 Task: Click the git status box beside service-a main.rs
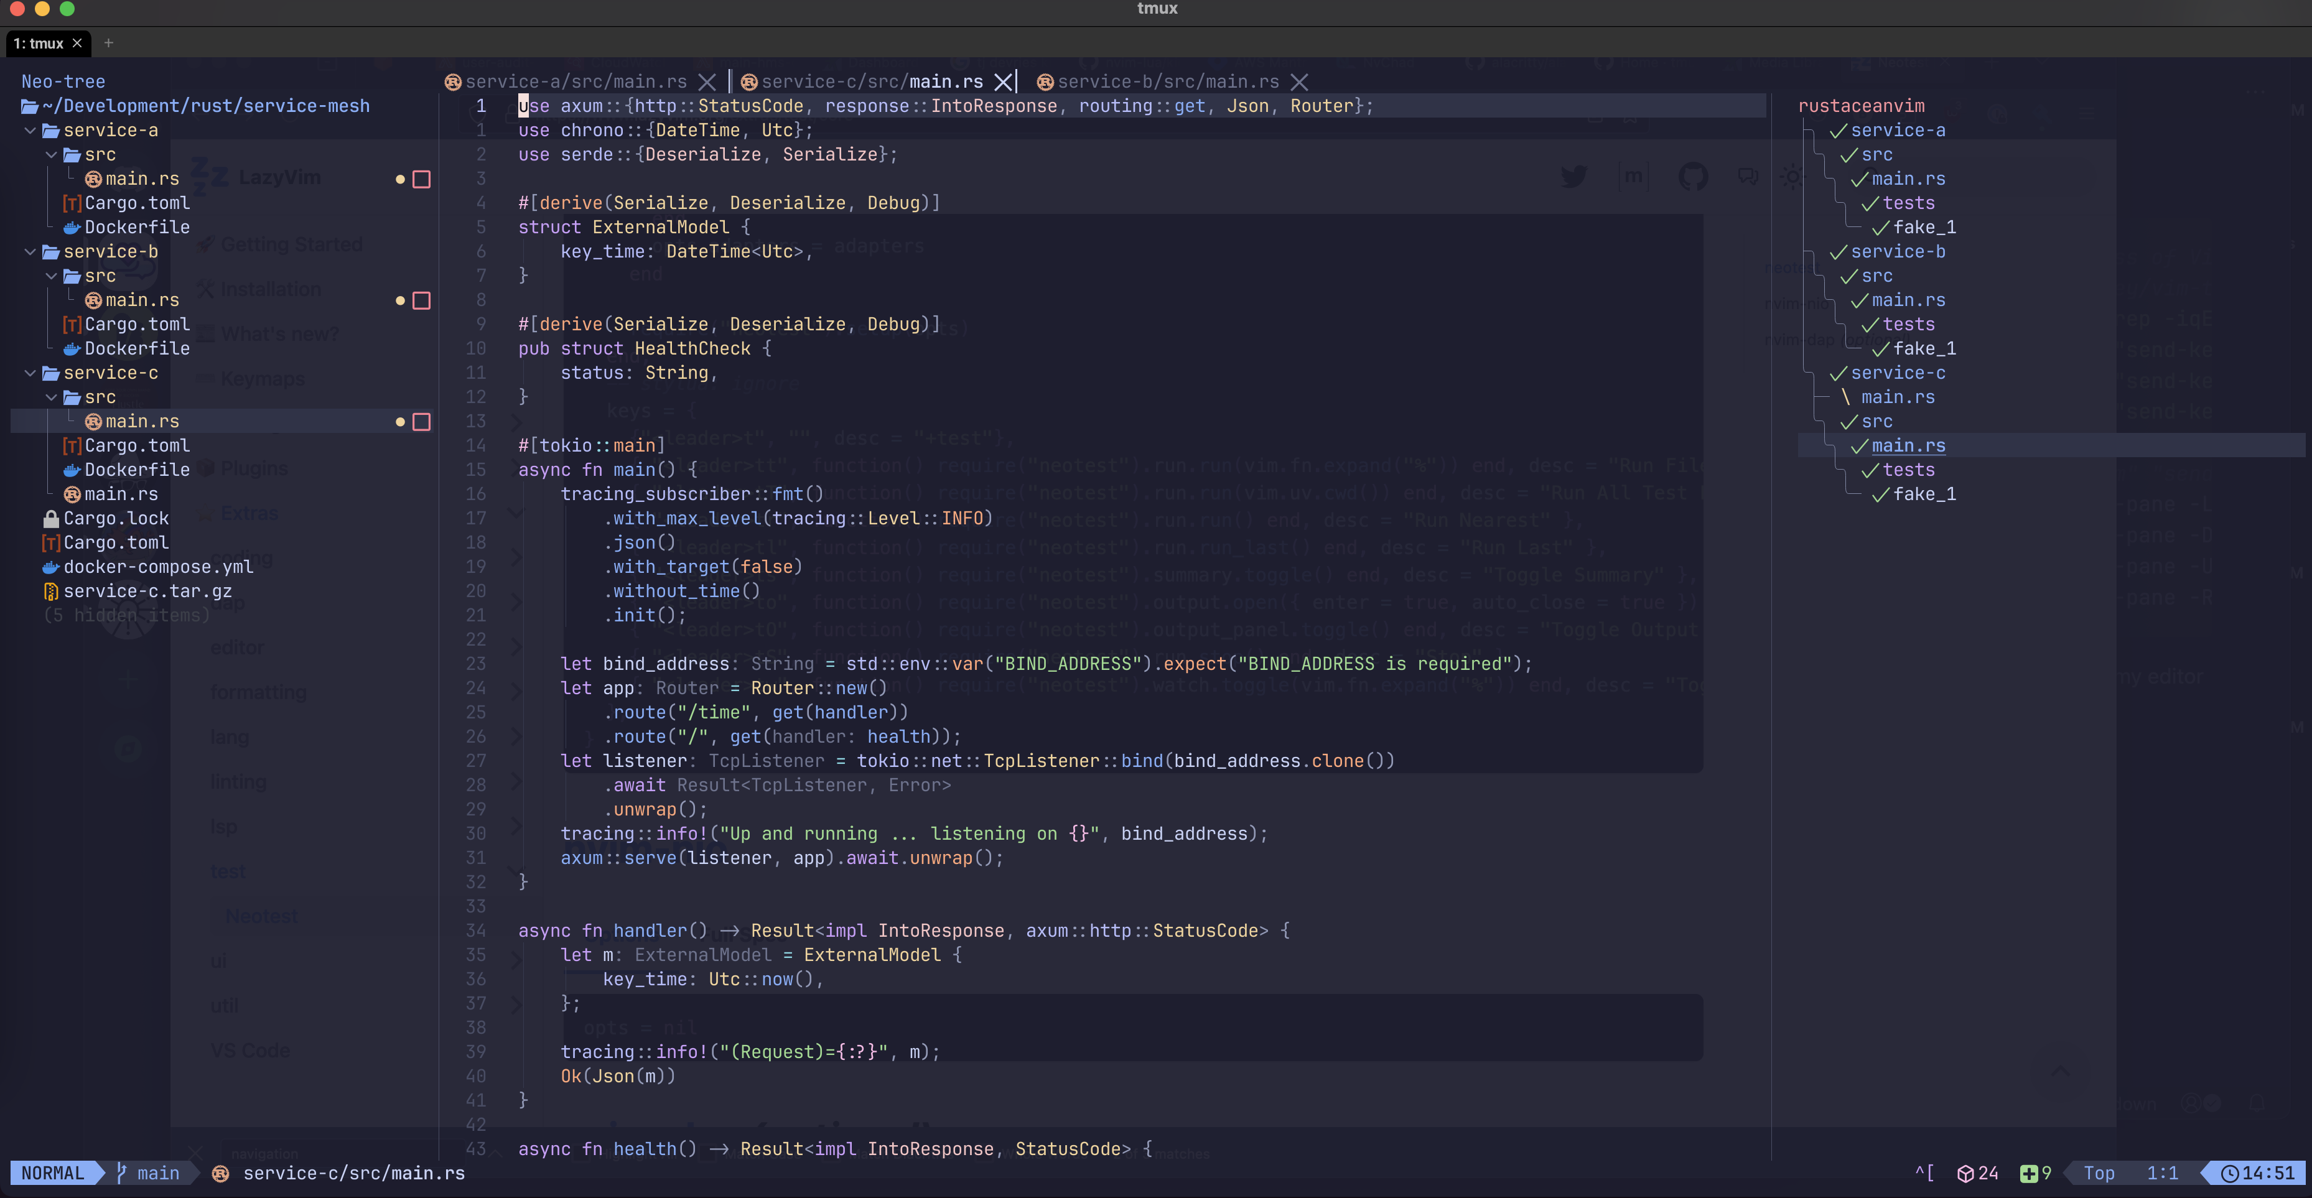coord(421,180)
